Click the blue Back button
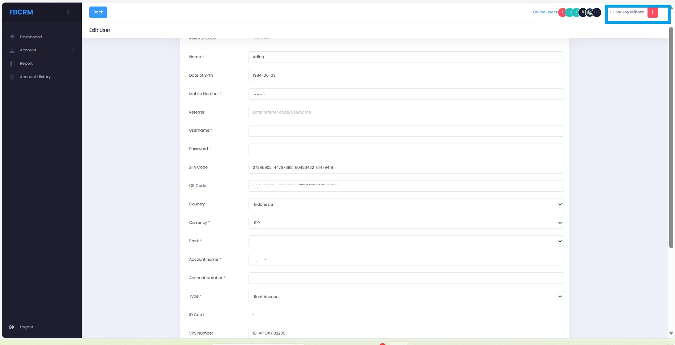Image resolution: width=675 pixels, height=345 pixels. coord(98,12)
